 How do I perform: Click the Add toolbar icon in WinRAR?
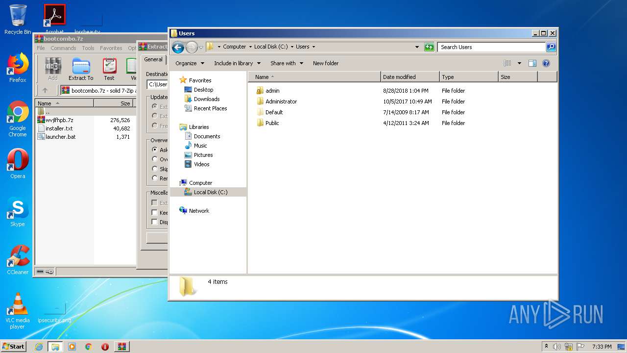coord(53,69)
